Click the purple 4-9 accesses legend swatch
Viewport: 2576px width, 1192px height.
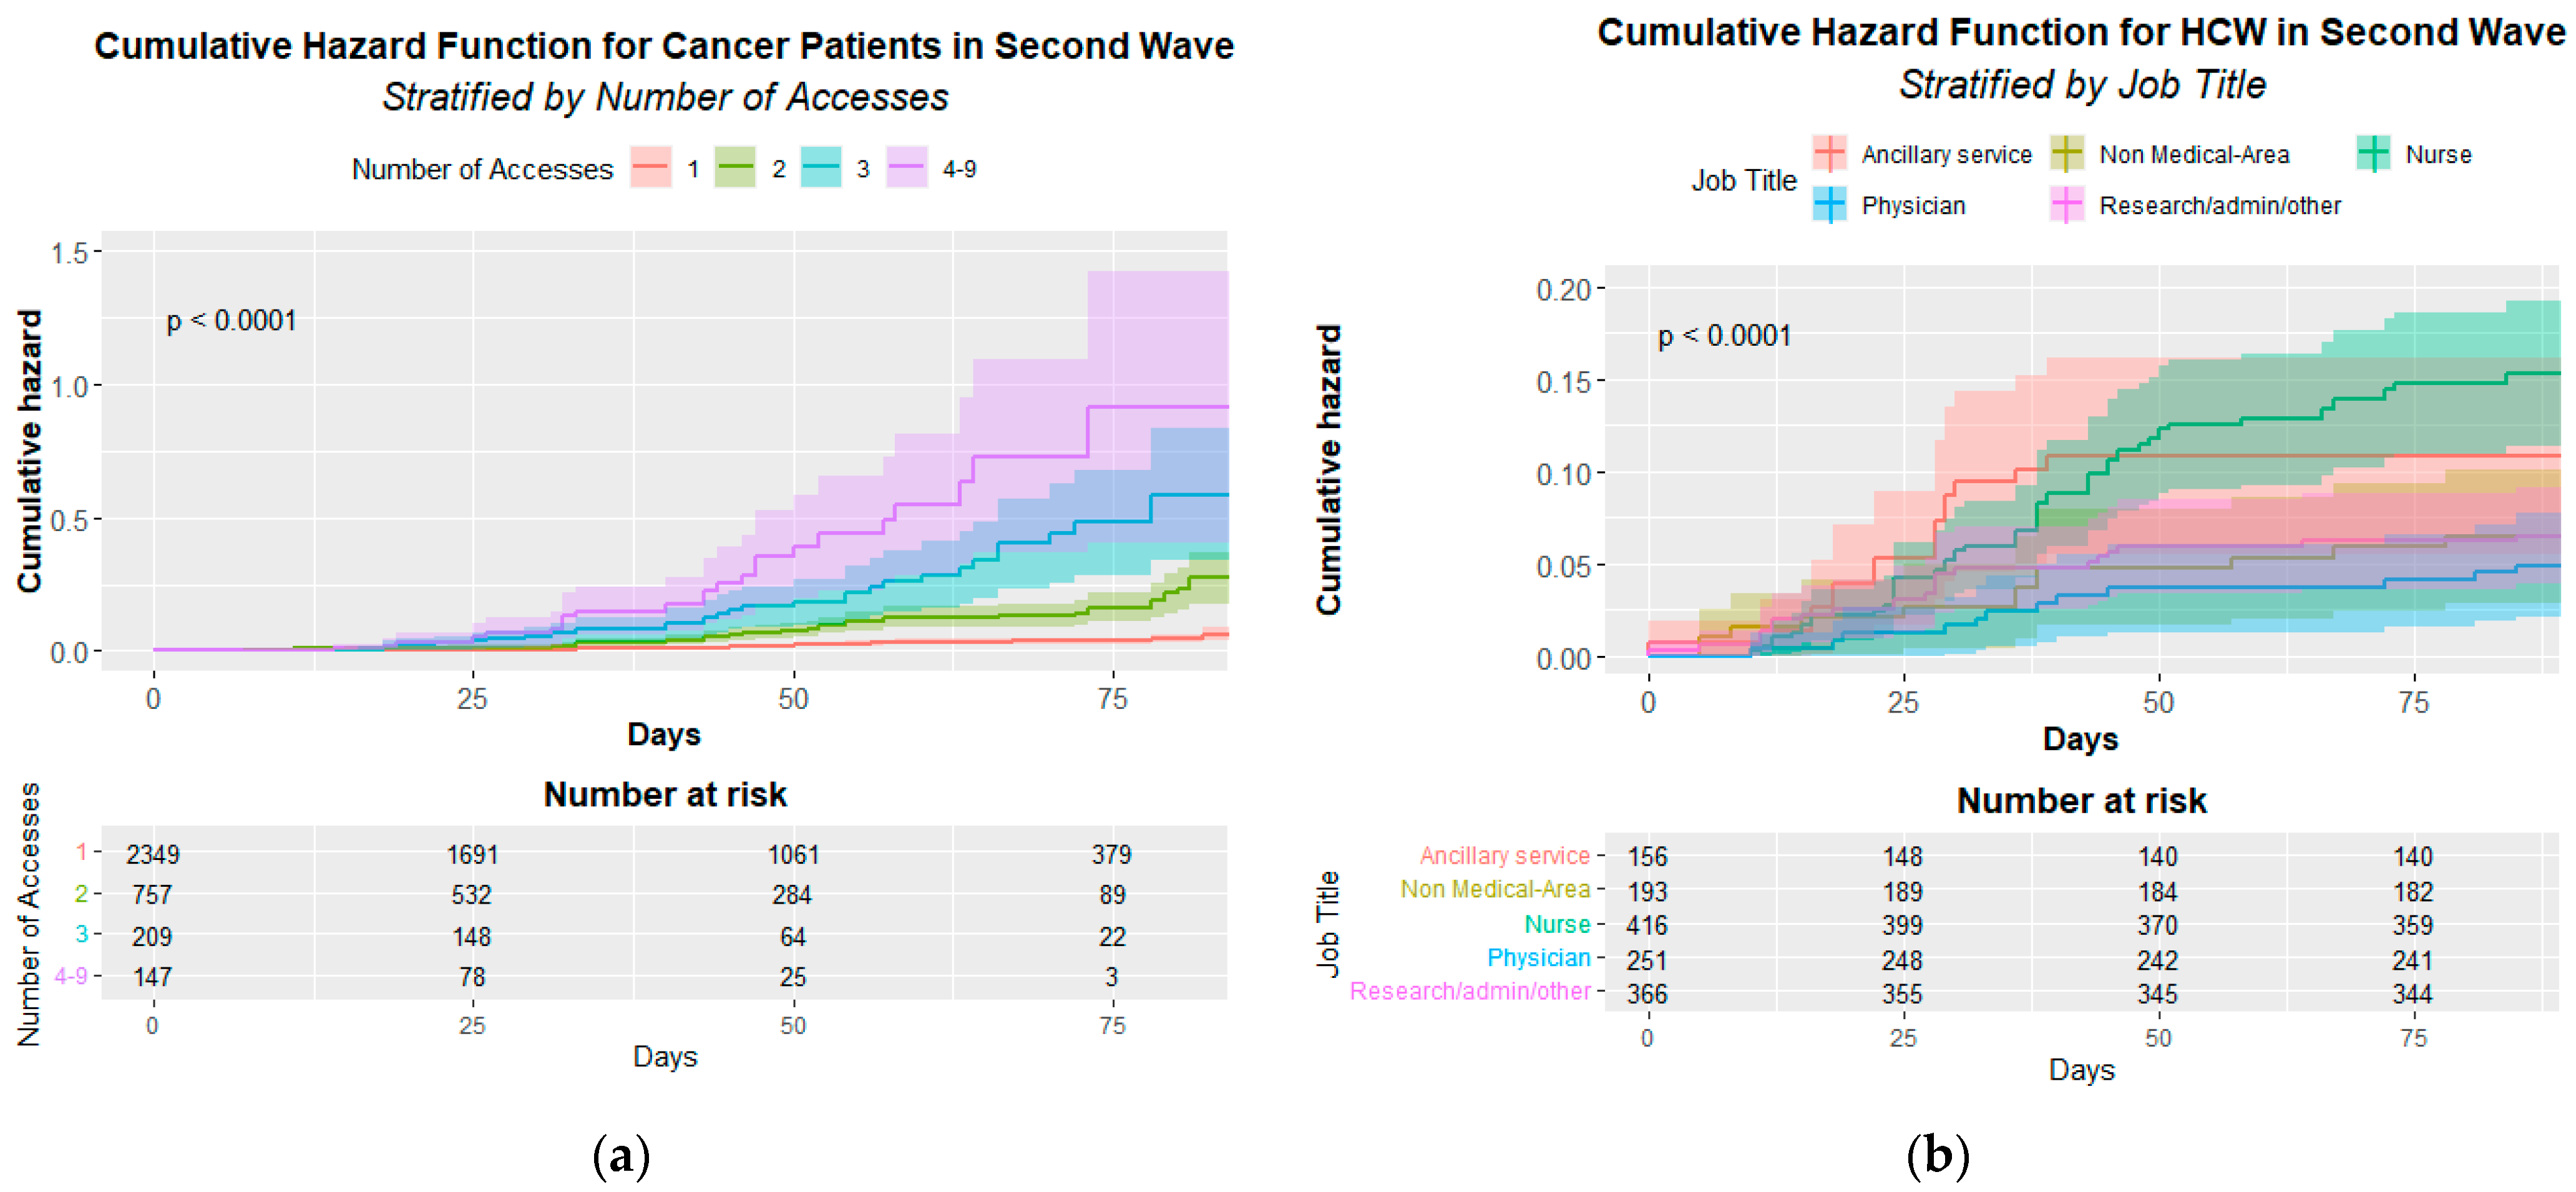[907, 168]
